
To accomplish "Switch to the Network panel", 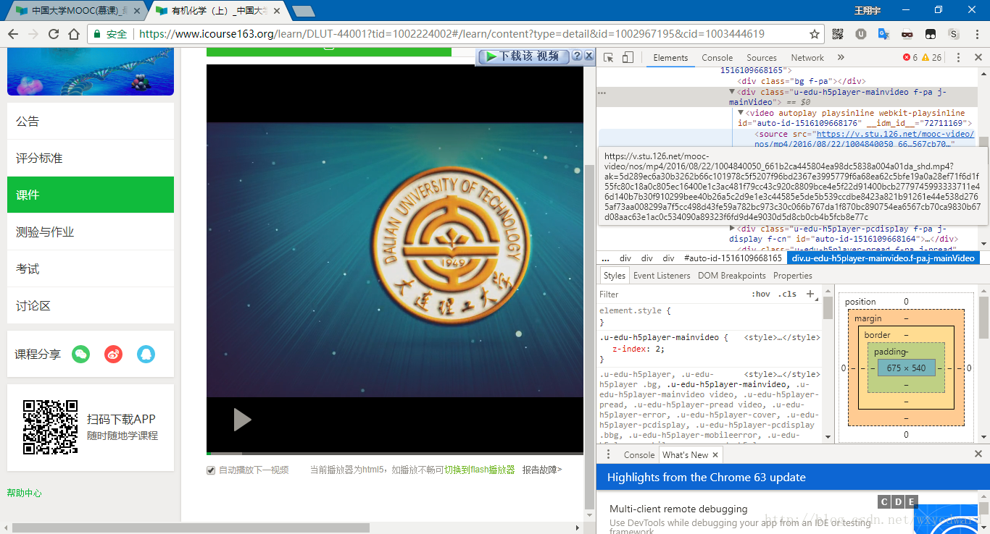I will click(807, 58).
